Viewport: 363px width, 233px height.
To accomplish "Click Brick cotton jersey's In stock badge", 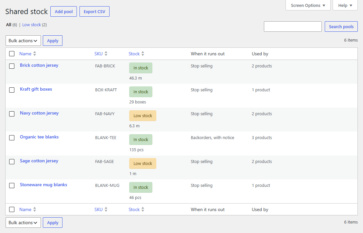I will 141,68.
